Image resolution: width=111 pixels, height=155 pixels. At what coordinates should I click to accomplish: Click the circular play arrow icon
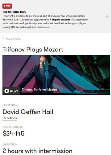[x=7, y=91]
